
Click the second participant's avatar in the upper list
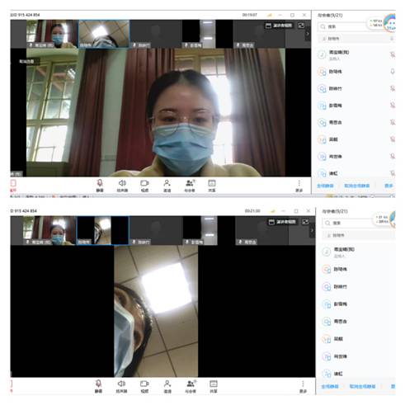pyautogui.click(x=322, y=72)
